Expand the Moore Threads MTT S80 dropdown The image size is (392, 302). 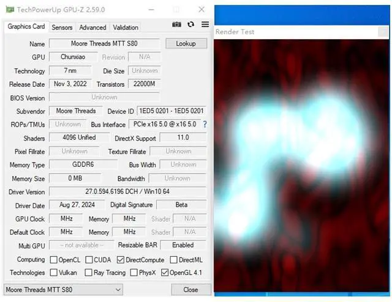(63, 290)
